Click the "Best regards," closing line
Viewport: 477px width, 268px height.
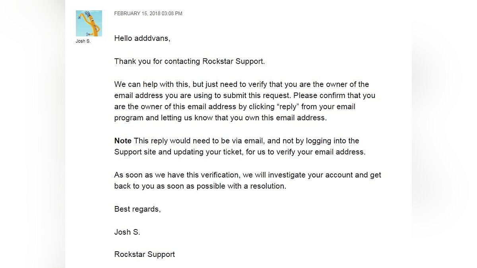[x=138, y=209]
